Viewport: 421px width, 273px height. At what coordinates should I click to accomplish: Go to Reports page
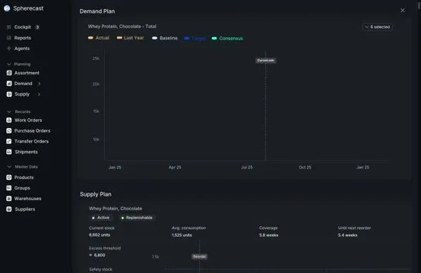(23, 38)
